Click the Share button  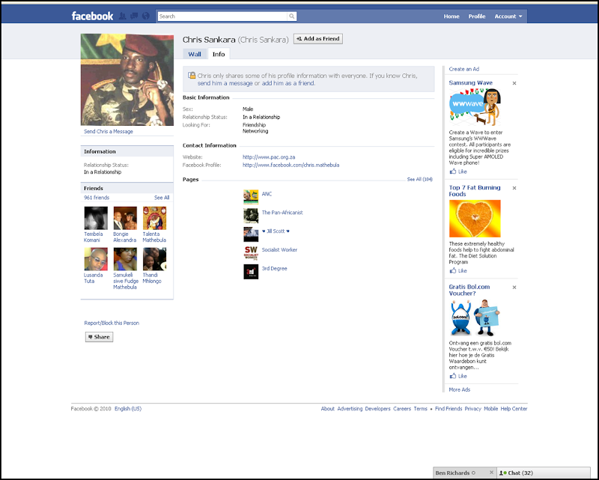[x=99, y=337]
